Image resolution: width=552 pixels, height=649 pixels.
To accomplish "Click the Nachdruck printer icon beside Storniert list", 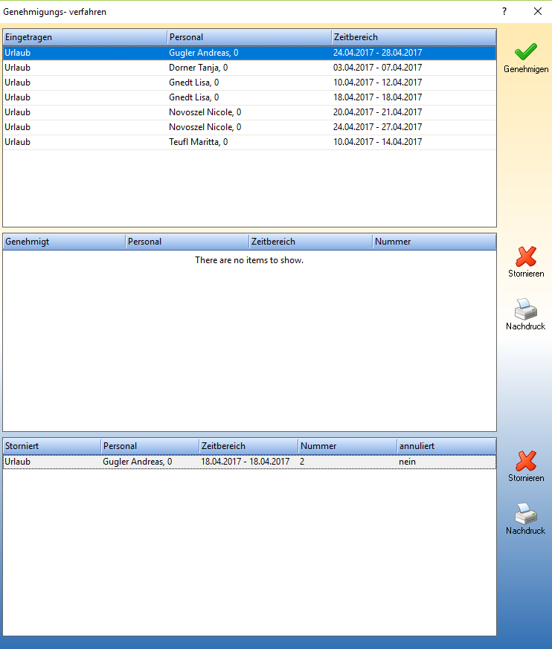I will tap(526, 514).
